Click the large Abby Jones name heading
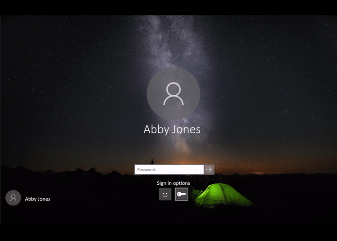Viewport: 337px width, 241px height. coord(172,129)
